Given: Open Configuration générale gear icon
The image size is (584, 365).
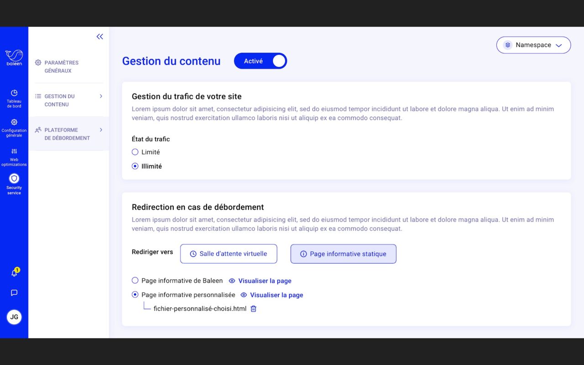Looking at the screenshot, I should (x=14, y=122).
